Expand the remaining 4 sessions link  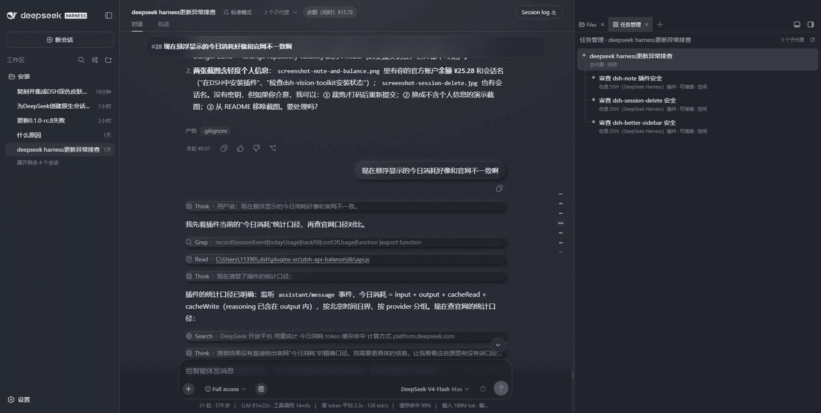pyautogui.click(x=37, y=163)
